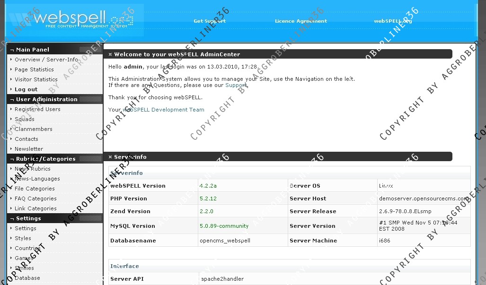Click the Server Machine value i686

pyautogui.click(x=385, y=241)
